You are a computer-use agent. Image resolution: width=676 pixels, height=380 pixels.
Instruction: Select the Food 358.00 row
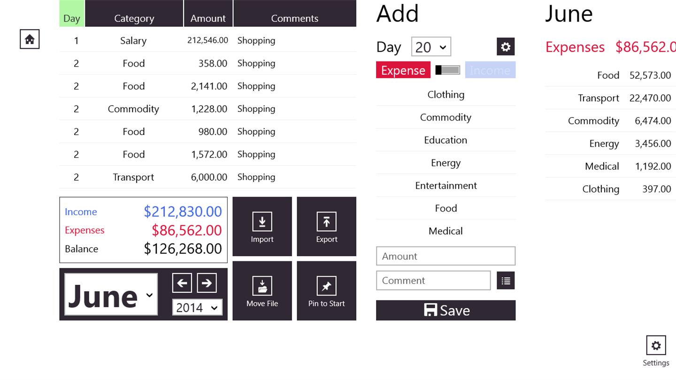(x=207, y=63)
